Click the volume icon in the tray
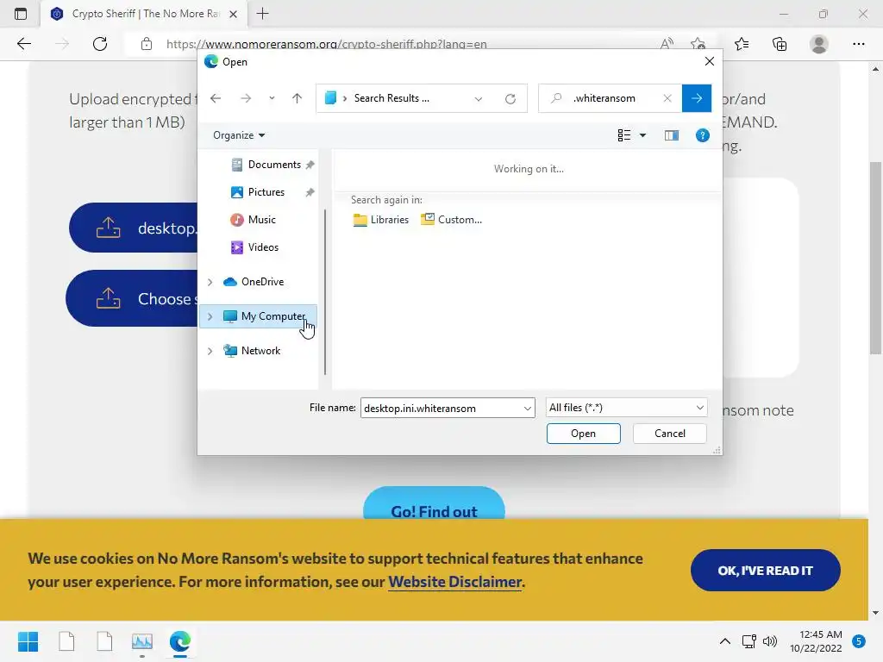883x662 pixels. point(769,641)
